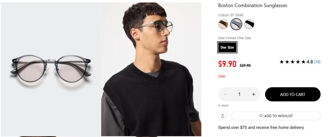The height and width of the screenshot is (137, 329).
Task: Click the share icon button
Action: [223, 116]
